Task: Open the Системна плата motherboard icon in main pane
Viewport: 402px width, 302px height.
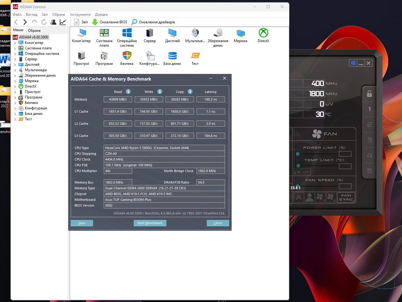Action: (104, 33)
